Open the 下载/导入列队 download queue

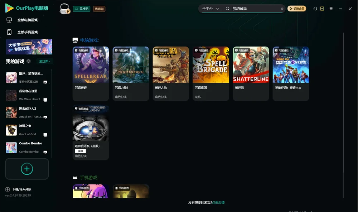coord(18,189)
